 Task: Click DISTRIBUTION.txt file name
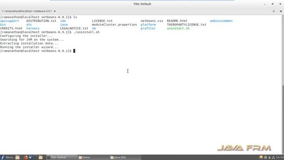41,21
